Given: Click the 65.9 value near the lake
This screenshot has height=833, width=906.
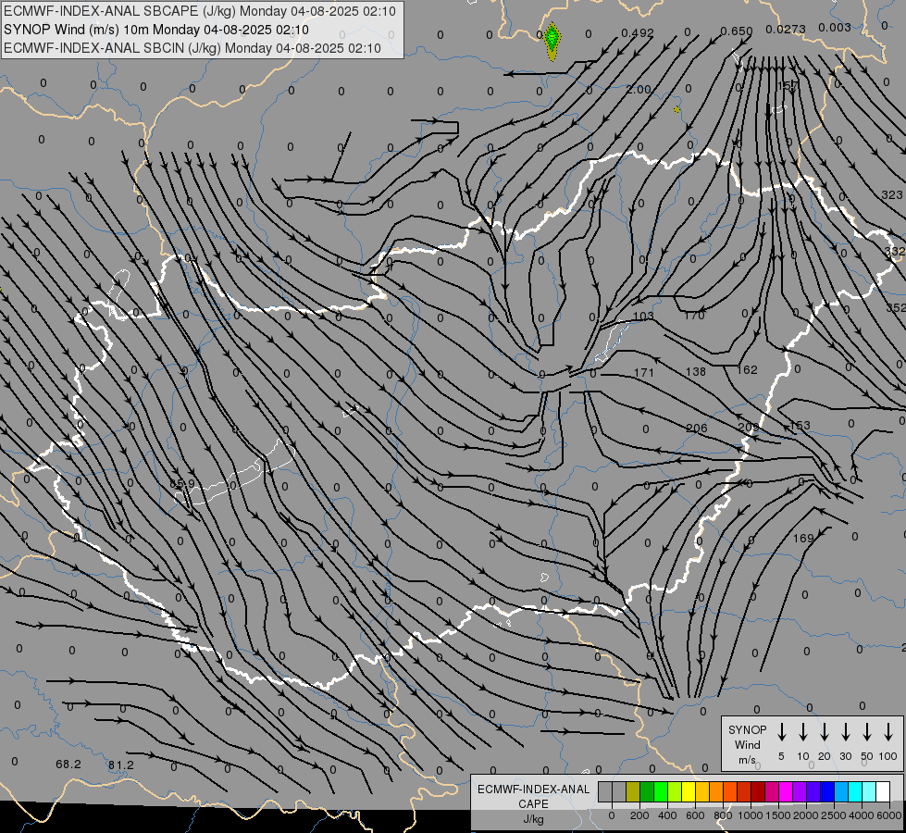Looking at the screenshot, I should coord(182,483).
